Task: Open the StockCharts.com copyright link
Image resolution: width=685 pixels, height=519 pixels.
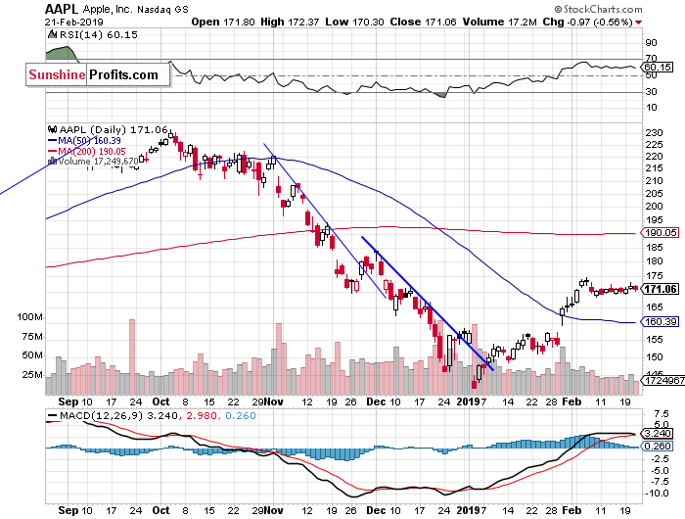Action: click(x=598, y=9)
